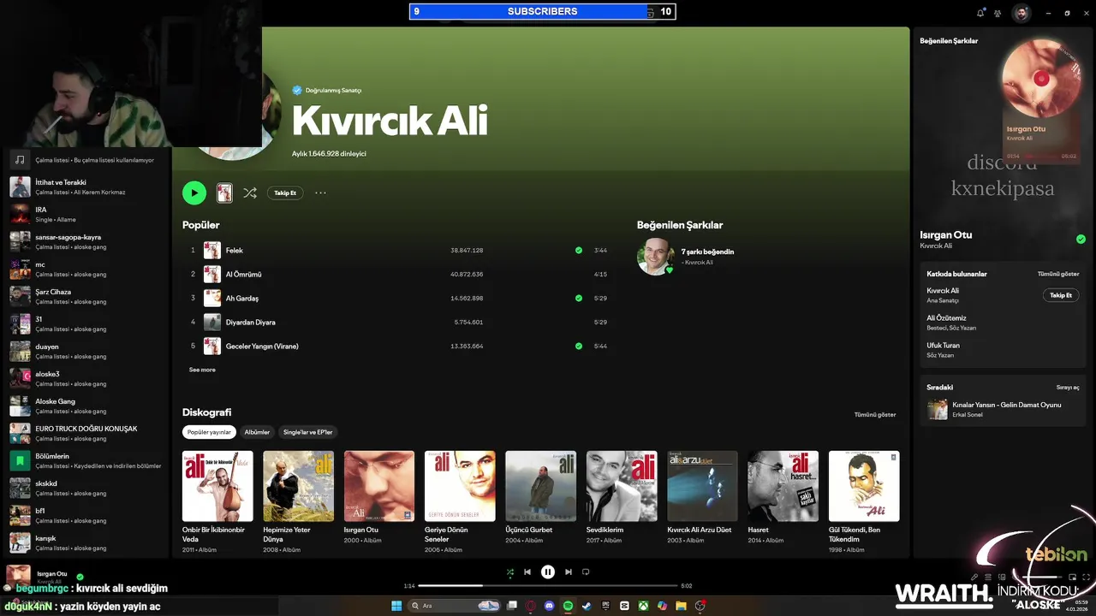Open the Aloske Gang playlist
1096x616 pixels.
click(x=86, y=406)
